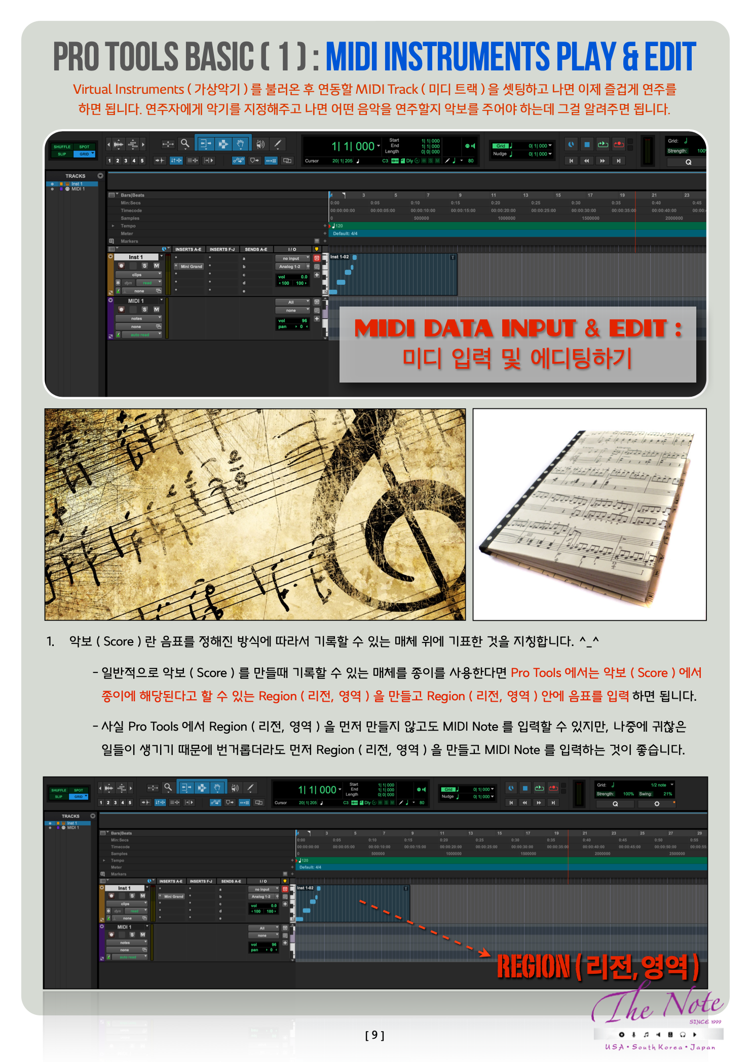Viewport: 750px width, 1062px height.
Task: Click the Record button in upper screenshot transport
Action: 618,144
